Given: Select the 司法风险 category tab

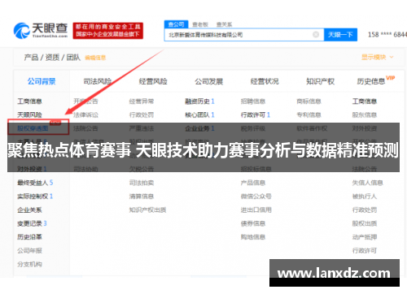Looking at the screenshot, I should 98,81.
